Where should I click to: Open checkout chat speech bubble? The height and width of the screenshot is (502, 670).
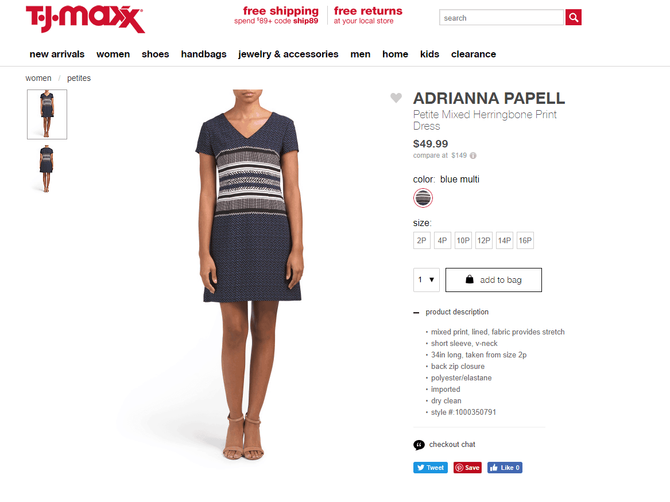click(x=419, y=445)
